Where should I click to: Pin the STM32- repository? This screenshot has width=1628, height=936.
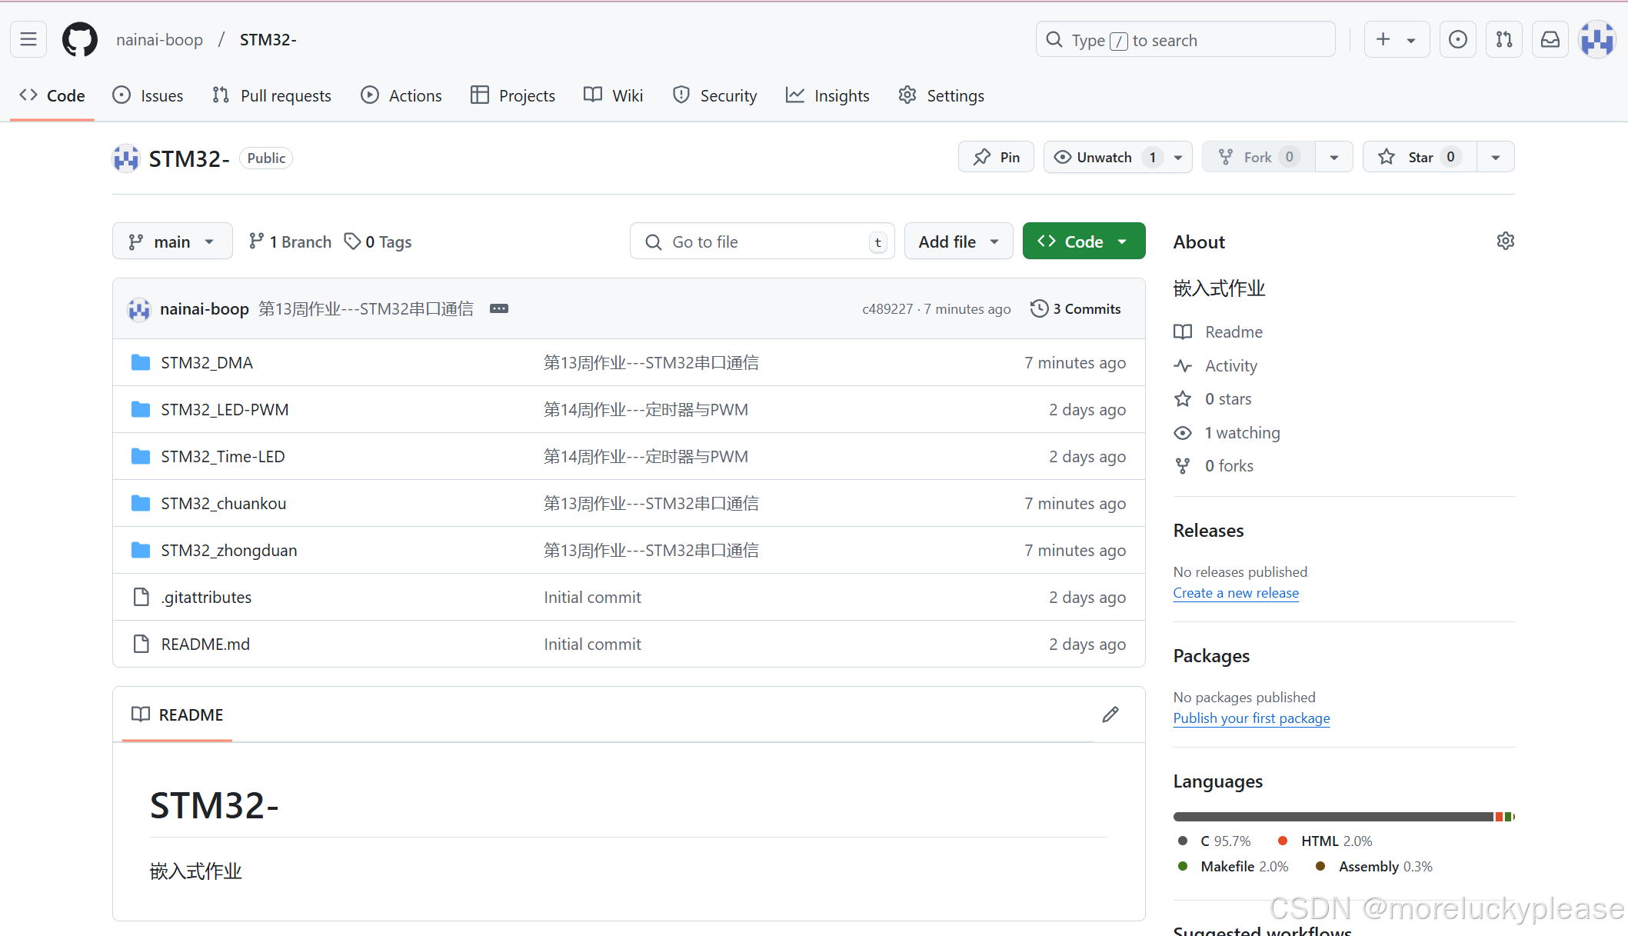pos(996,157)
